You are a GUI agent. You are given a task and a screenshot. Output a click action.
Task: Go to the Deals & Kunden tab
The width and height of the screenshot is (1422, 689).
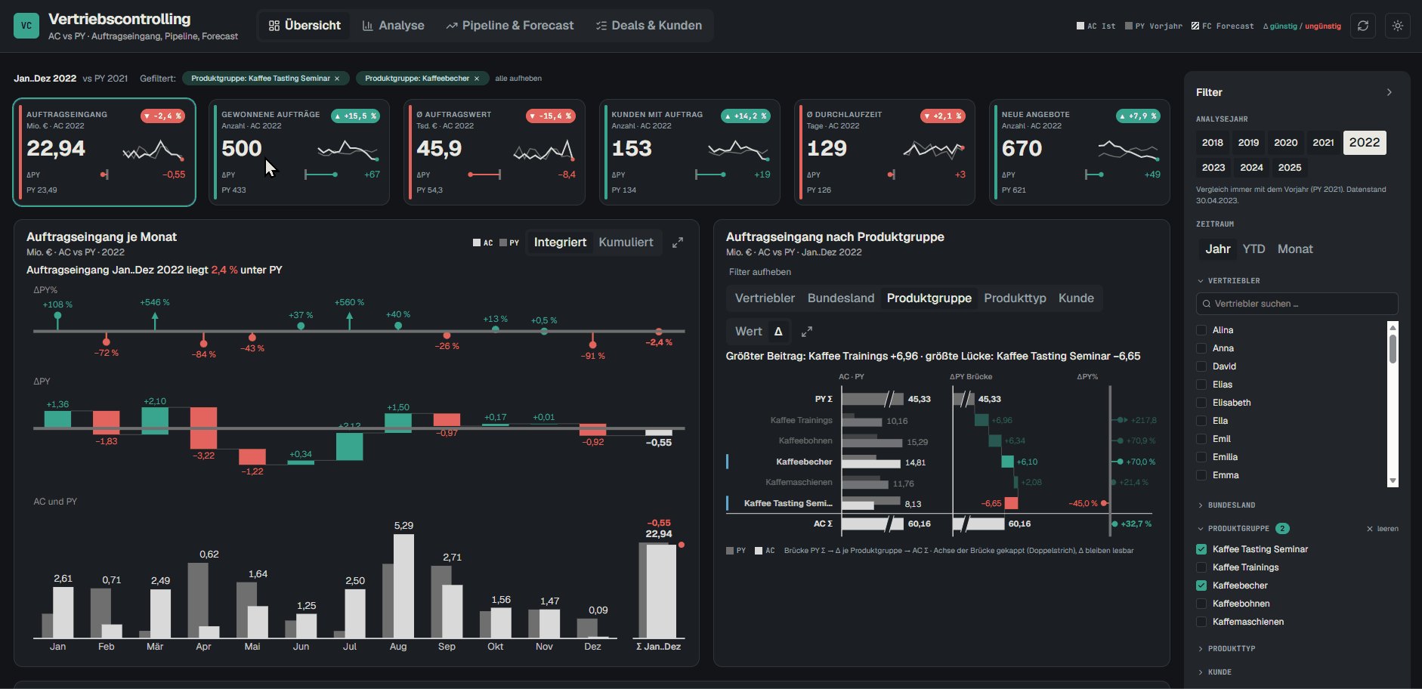(649, 26)
